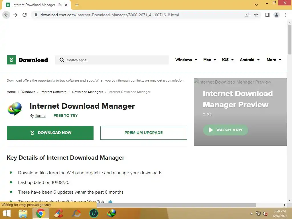
Task: Expand the Mac dropdown menu
Action: click(210, 60)
